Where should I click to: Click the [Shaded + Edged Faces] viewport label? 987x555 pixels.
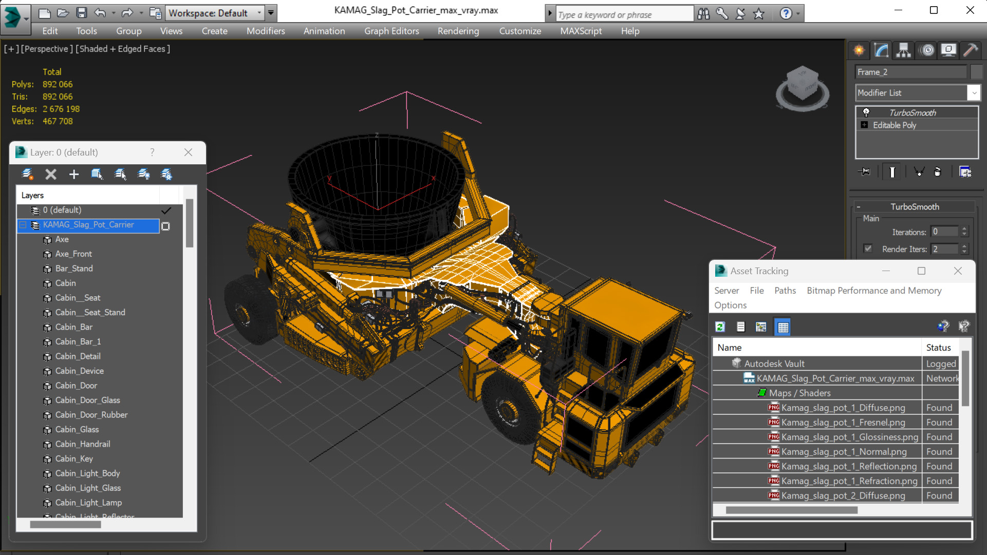[x=123, y=49]
